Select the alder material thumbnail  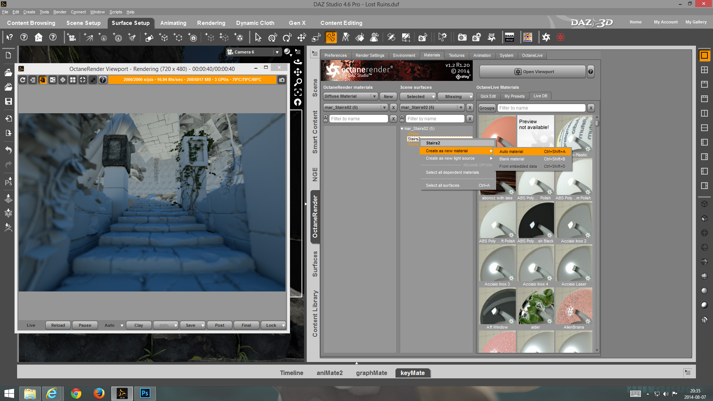tap(535, 306)
